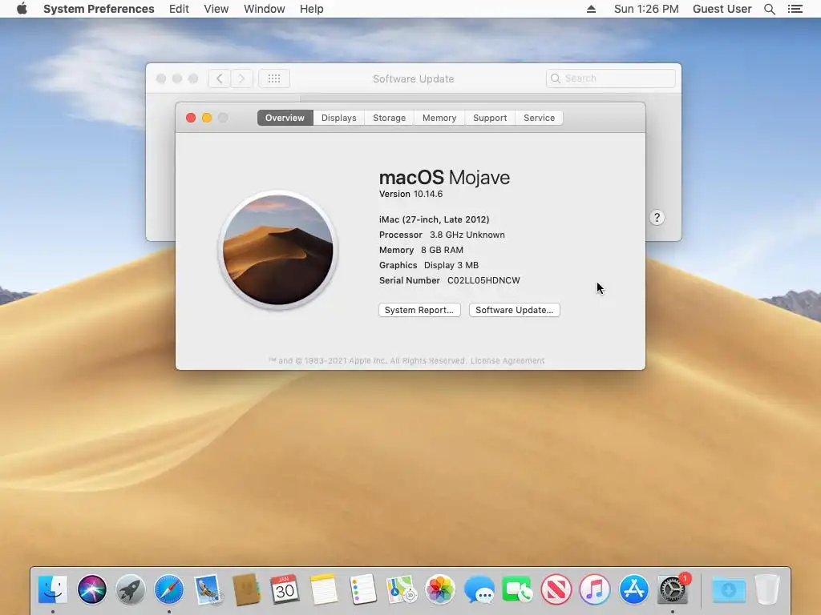Viewport: 821px width, 615px height.
Task: Go forward in Software Update window
Action: (x=241, y=78)
